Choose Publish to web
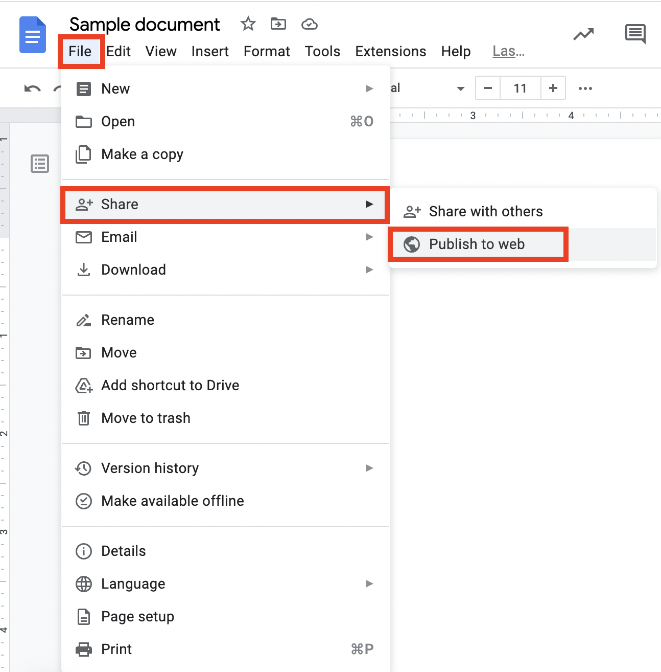The width and height of the screenshot is (661, 672). coord(523,244)
